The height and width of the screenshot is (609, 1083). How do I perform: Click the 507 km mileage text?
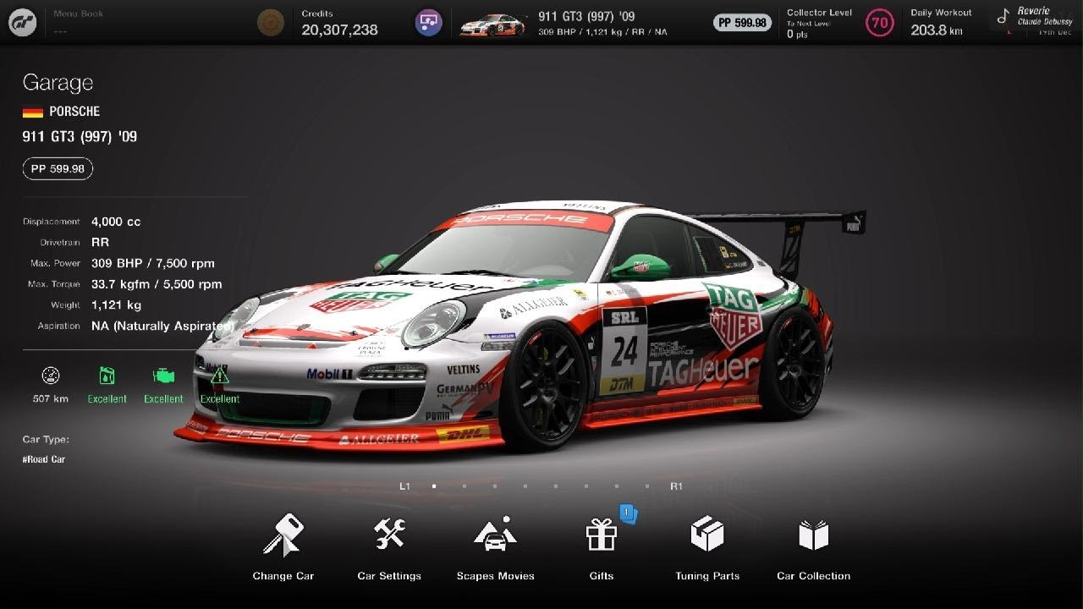coord(51,398)
